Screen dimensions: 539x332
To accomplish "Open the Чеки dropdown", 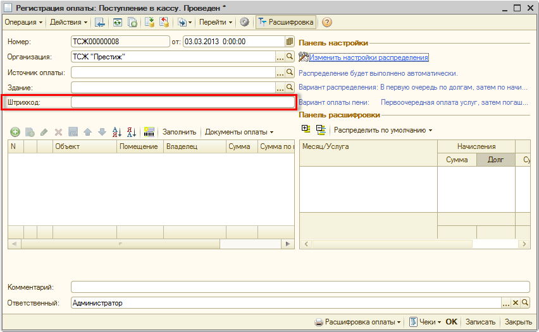I will click(x=425, y=322).
